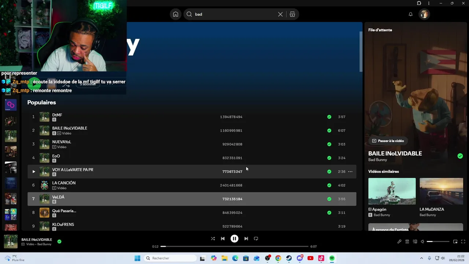Screen dimensions: 469x264
Task: Select BAILE INoLVIDABLE in Populaires list
Action: 70,128
